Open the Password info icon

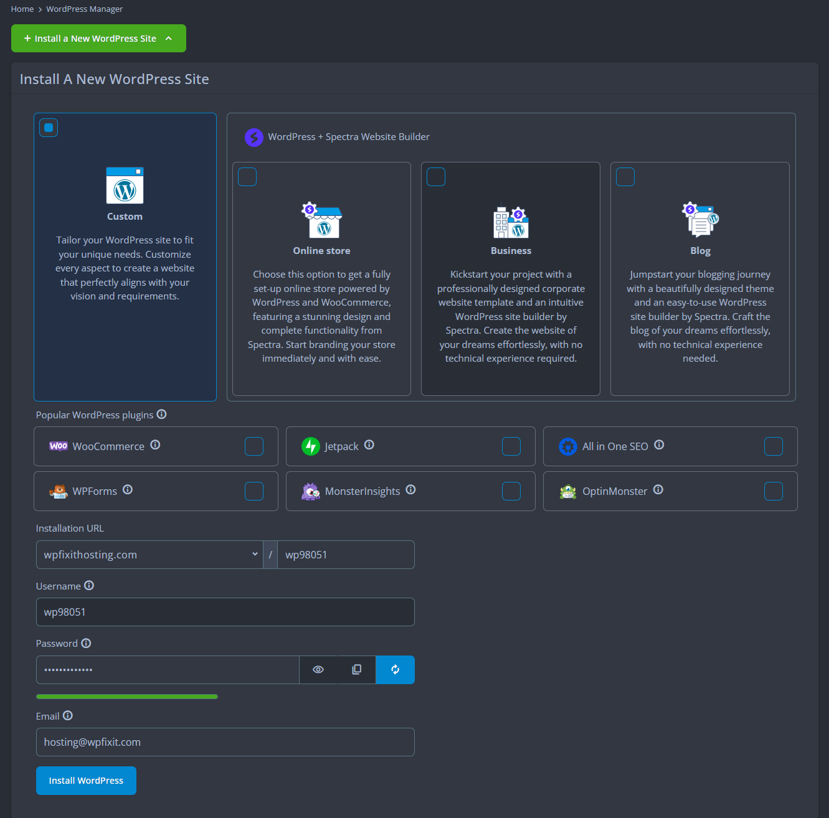coord(86,643)
